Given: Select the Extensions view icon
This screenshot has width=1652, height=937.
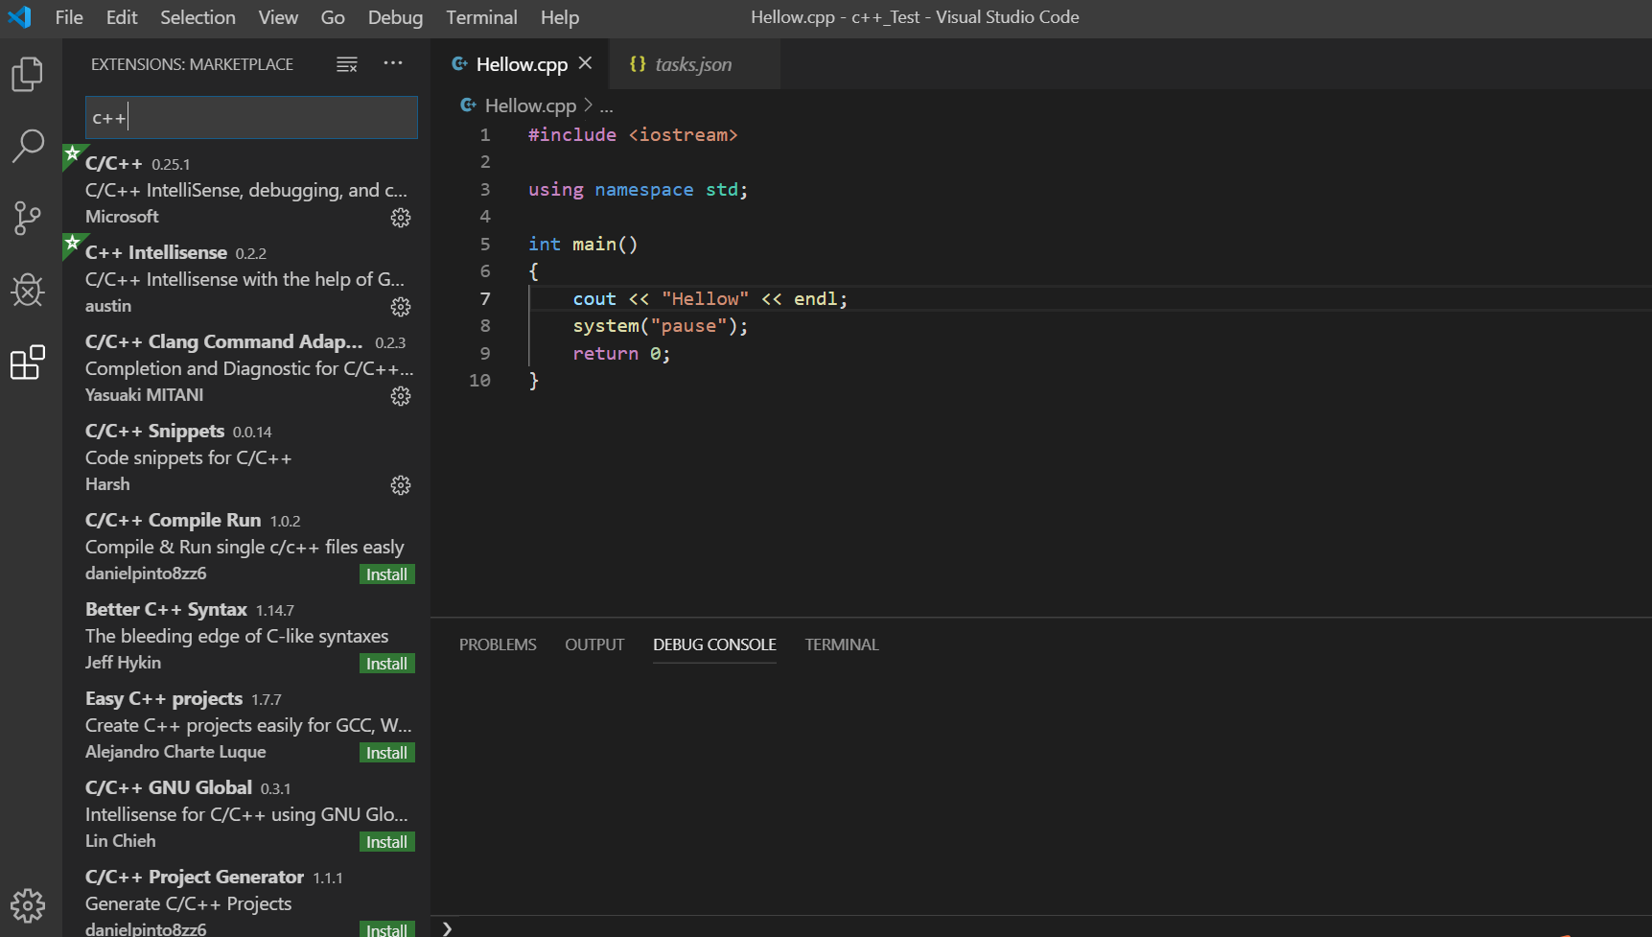Looking at the screenshot, I should [28, 362].
